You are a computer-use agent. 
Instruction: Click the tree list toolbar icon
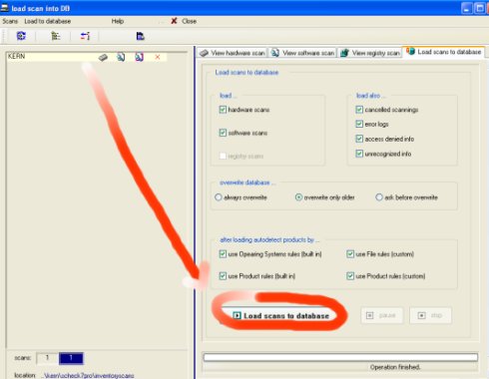point(55,36)
